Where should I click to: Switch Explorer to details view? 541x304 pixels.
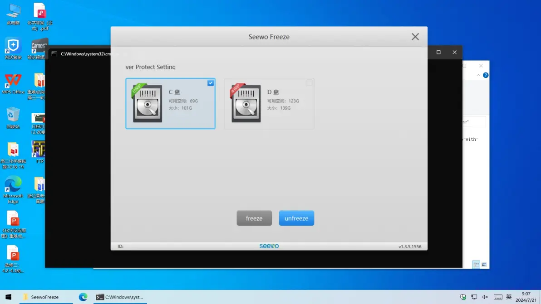476,265
